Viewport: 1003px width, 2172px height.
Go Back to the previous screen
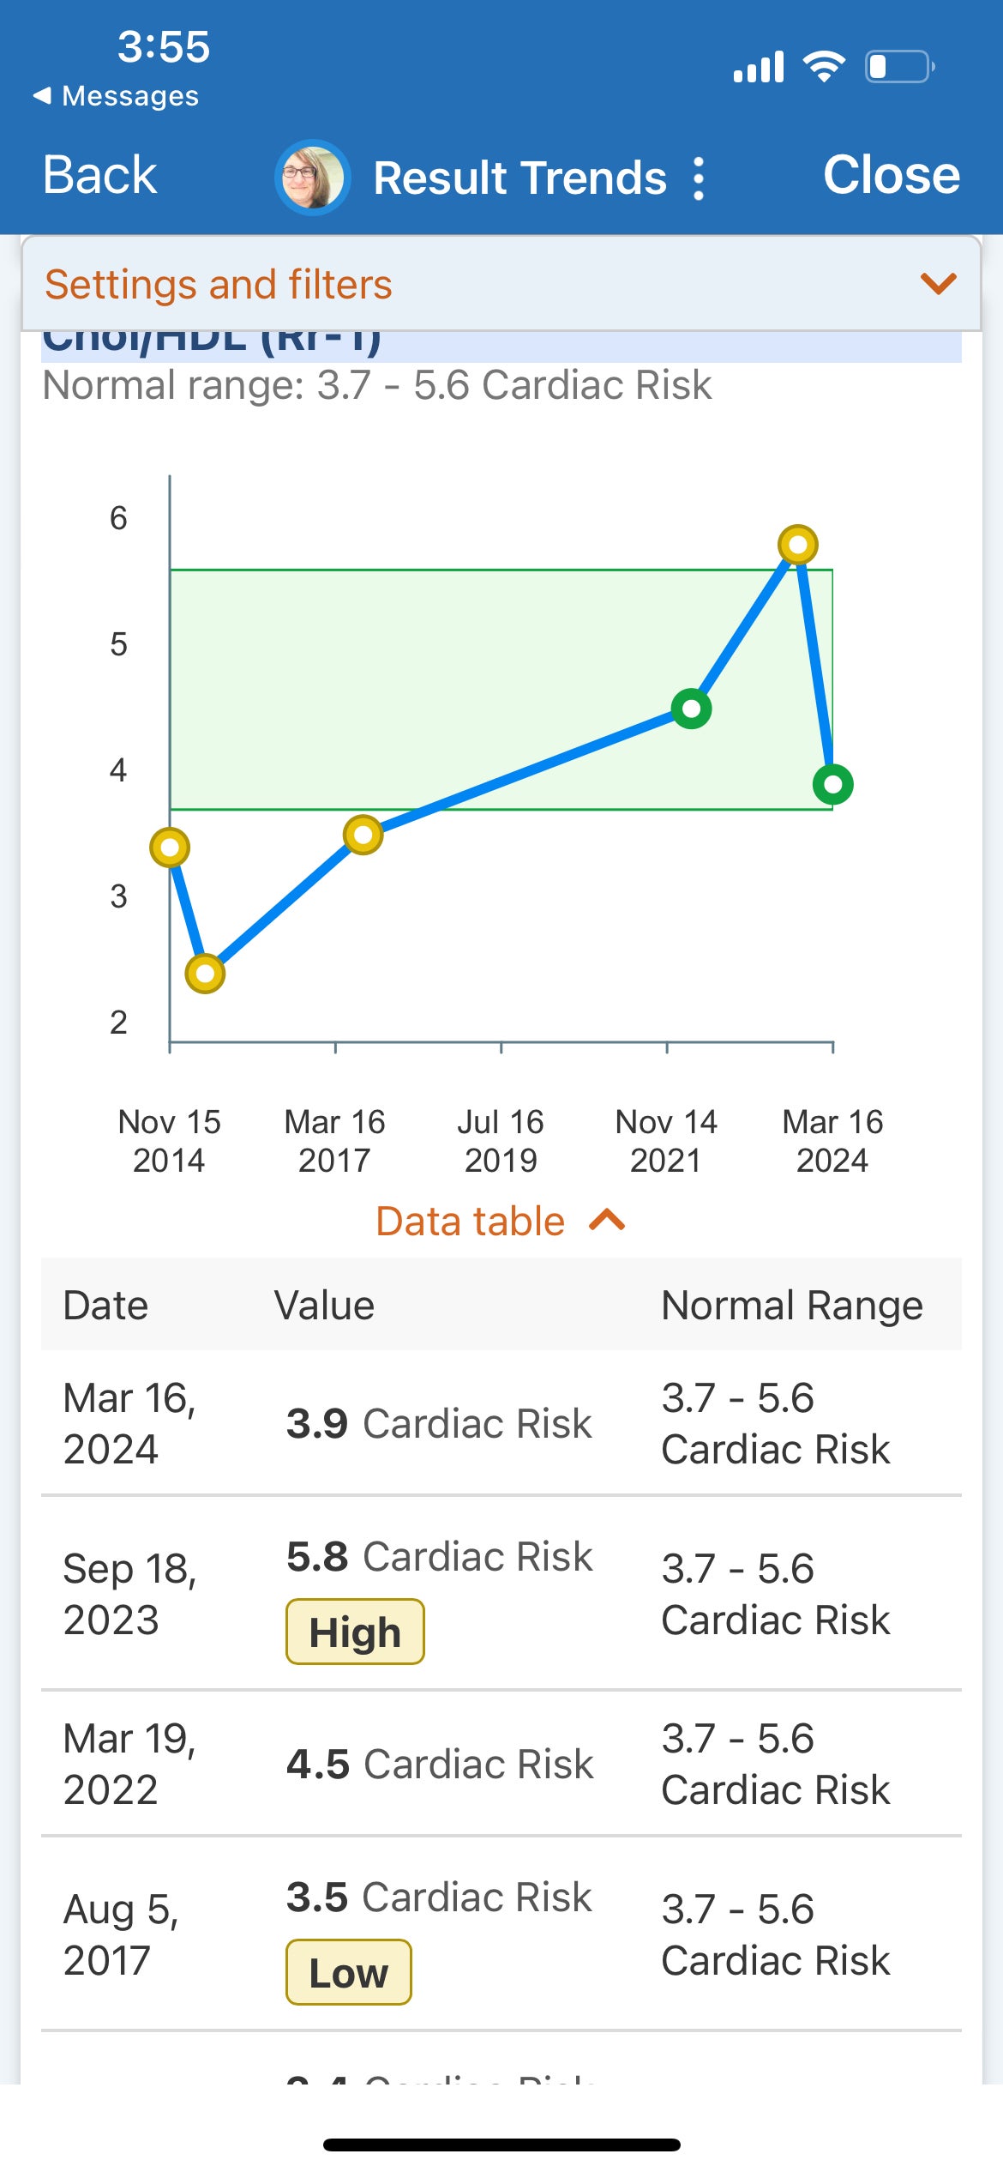[x=99, y=176]
